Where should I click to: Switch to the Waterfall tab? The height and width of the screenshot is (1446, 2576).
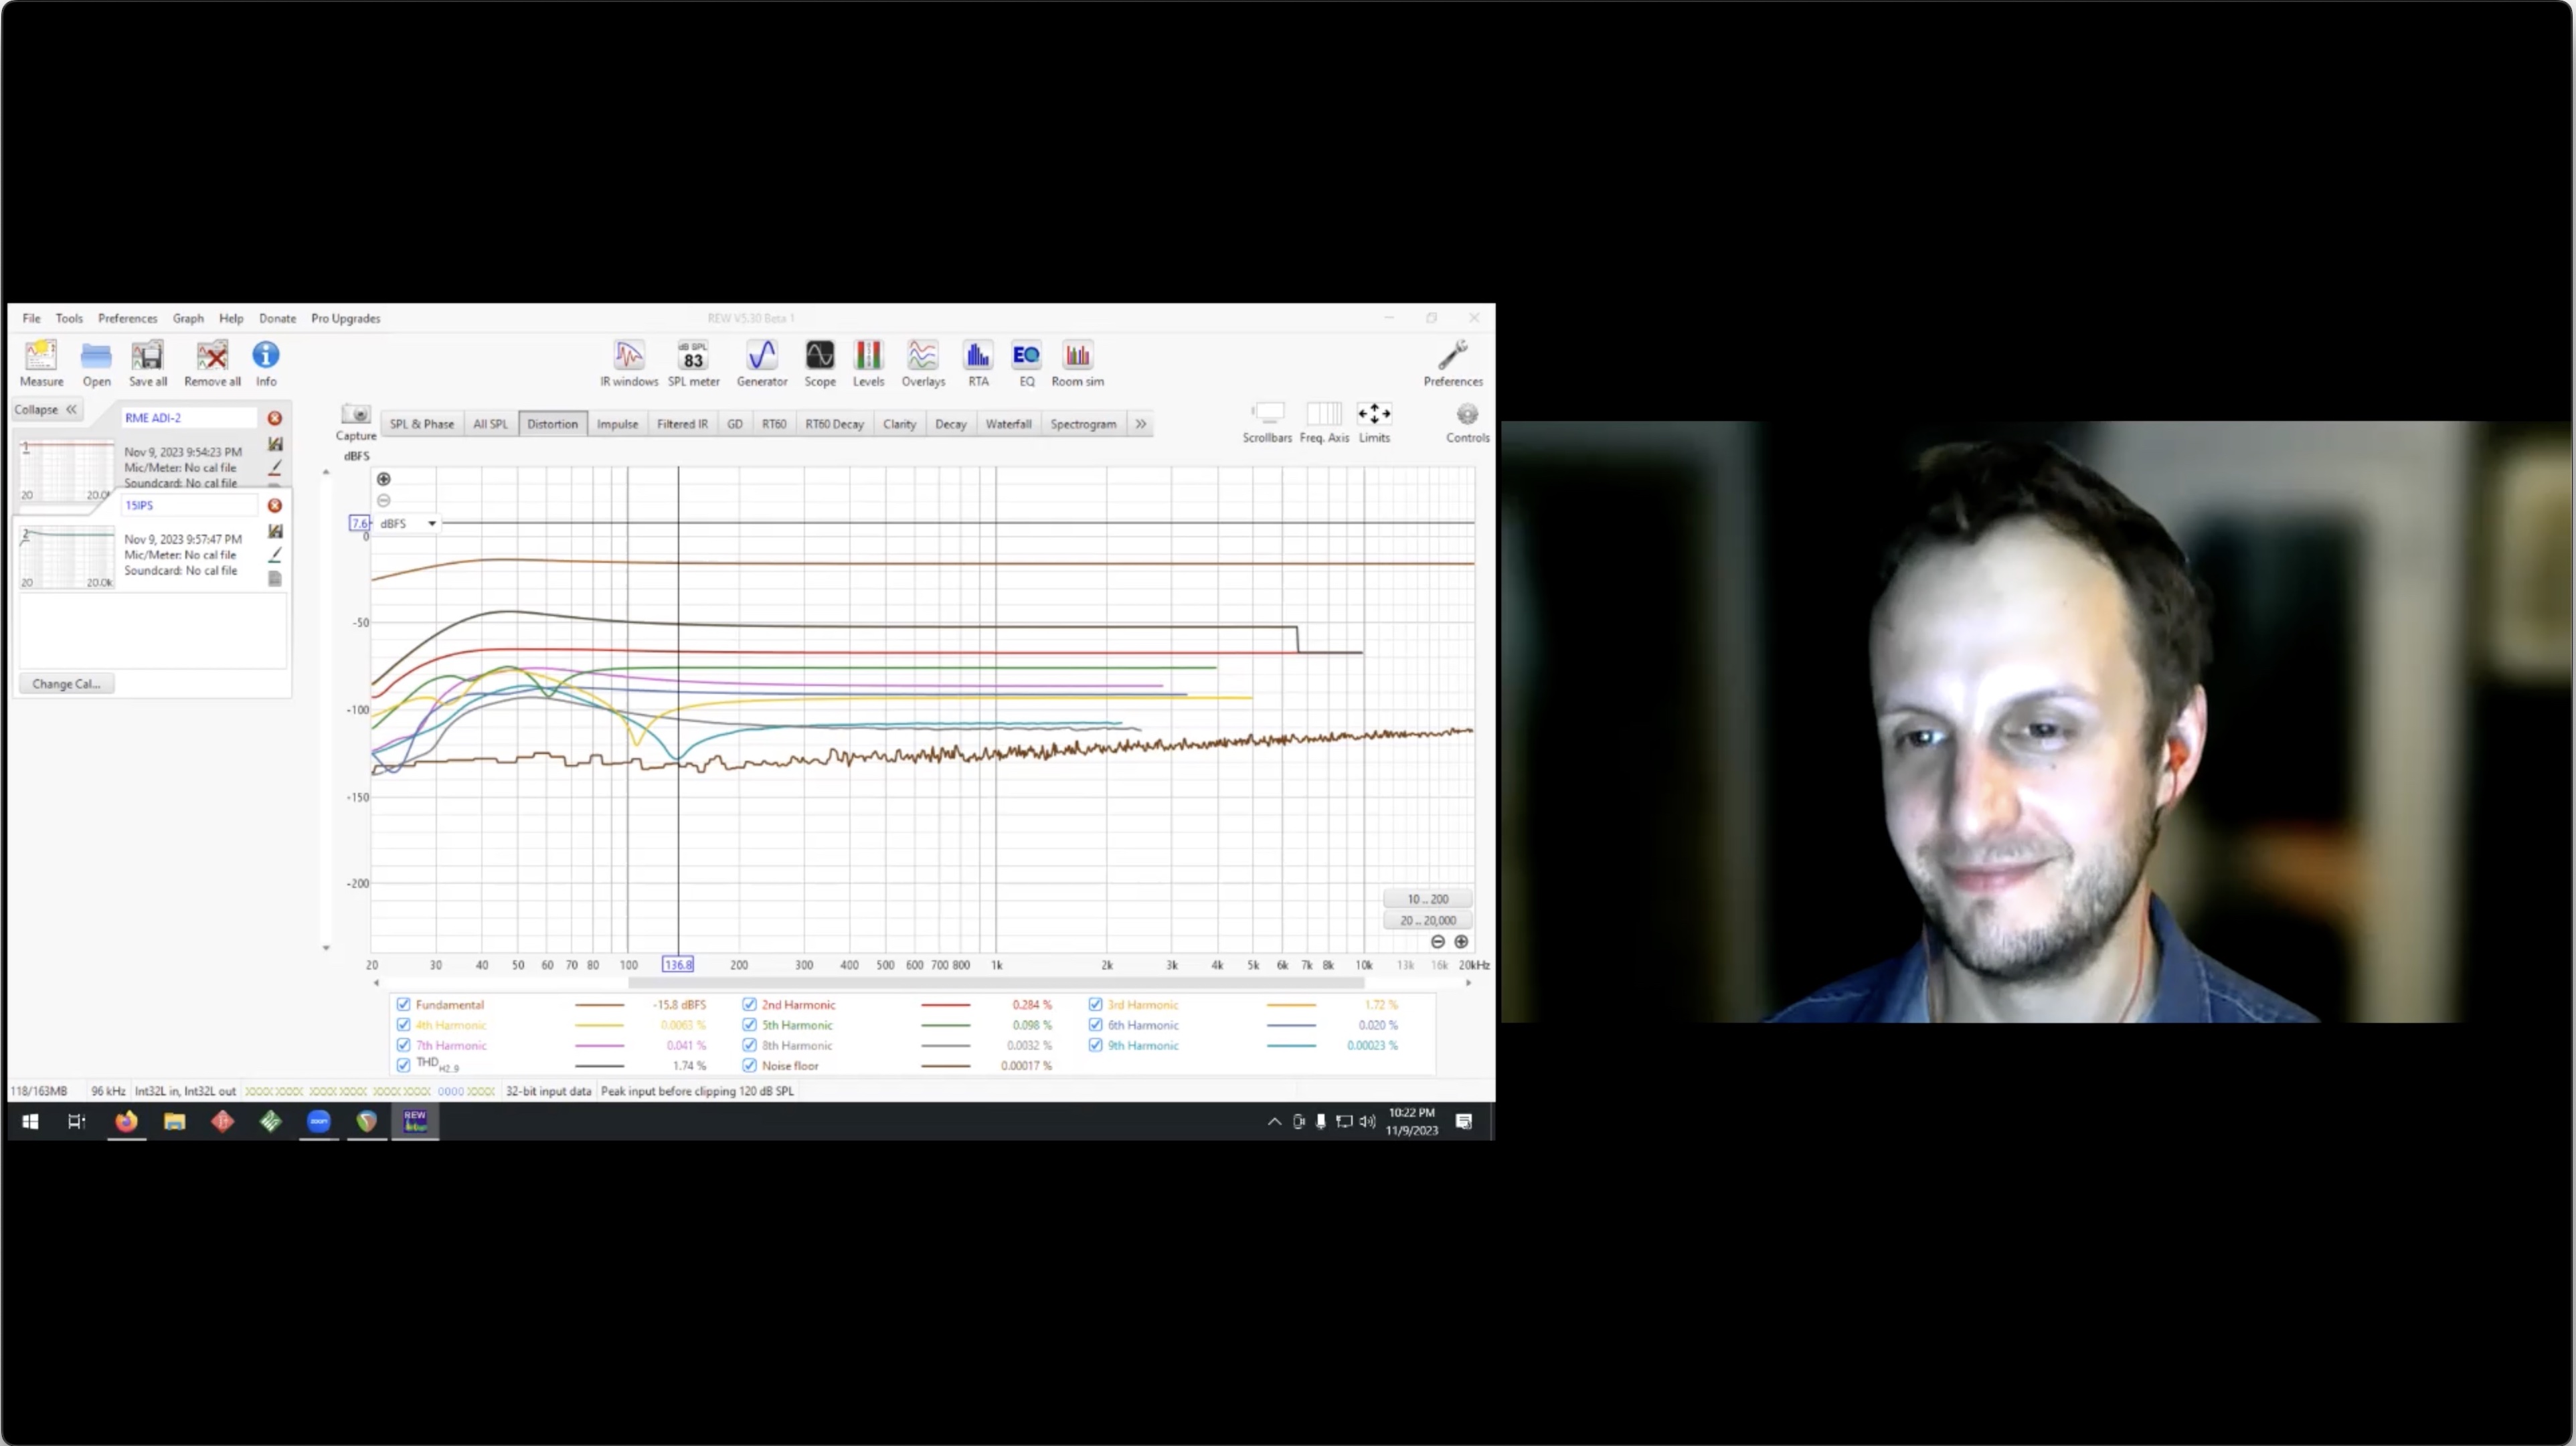coord(1007,424)
